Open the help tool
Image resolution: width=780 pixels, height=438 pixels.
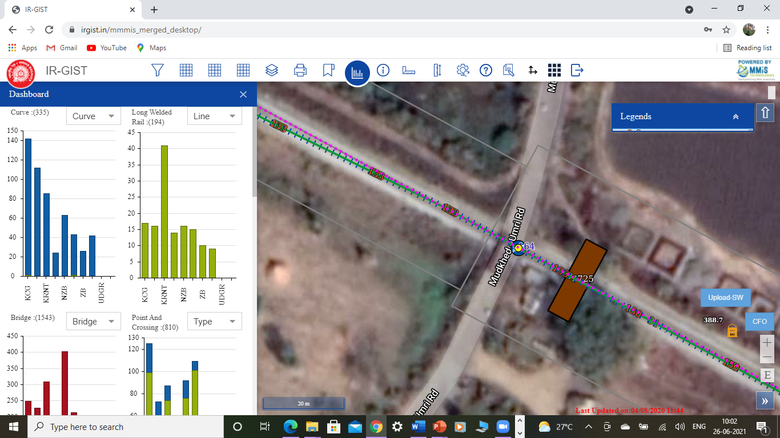[x=485, y=70]
